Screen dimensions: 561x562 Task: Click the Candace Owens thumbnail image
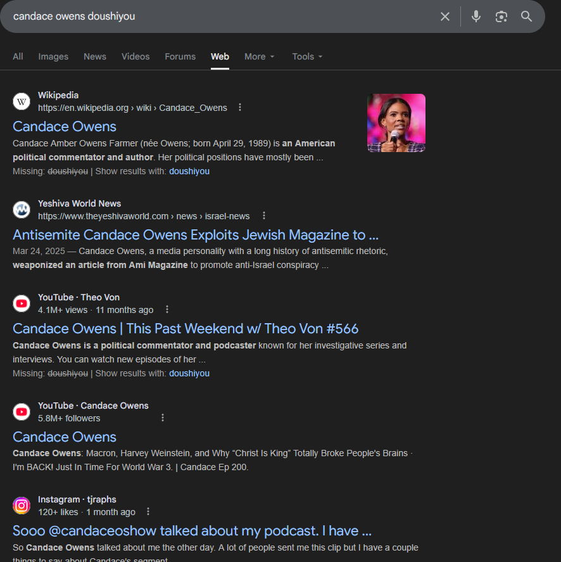pos(396,123)
